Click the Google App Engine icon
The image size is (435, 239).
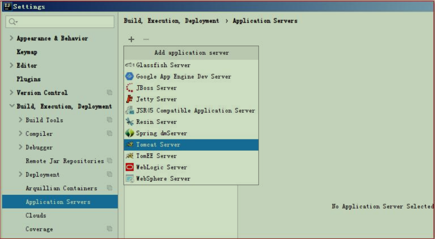[x=130, y=77]
